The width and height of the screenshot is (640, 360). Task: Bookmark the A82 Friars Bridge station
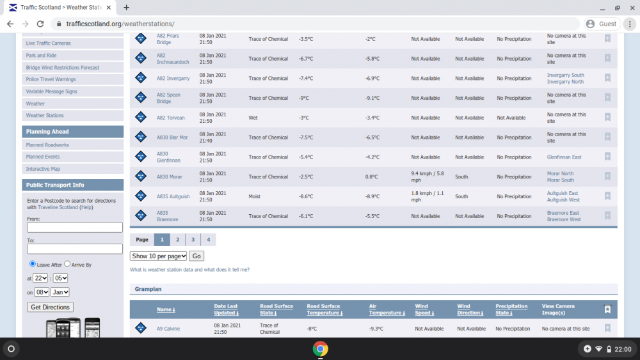(607, 39)
